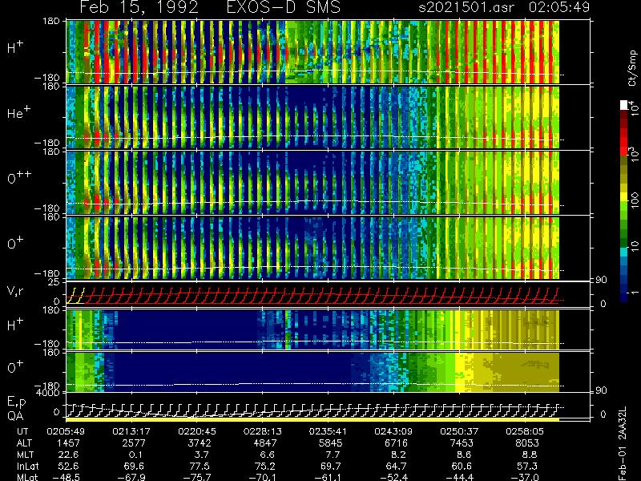This screenshot has width=641, height=481.
Task: Click UT value 0228:13
Action: 263,431
